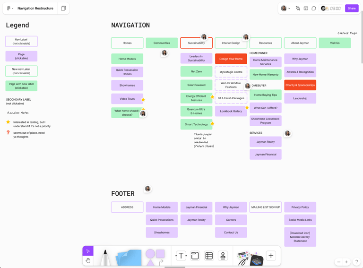Image resolution: width=363 pixels, height=268 pixels.
Task: Select the red Design Your Home box
Action: click(231, 59)
